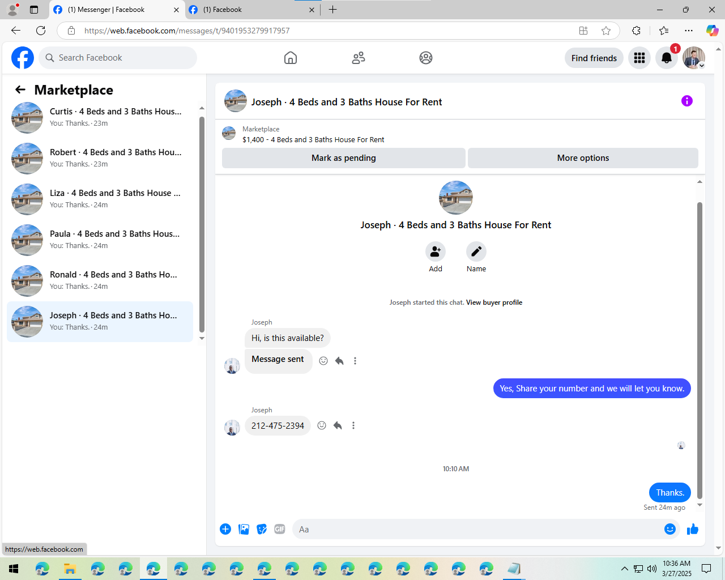
Task: Open the Windows Start menu
Action: 14,569
